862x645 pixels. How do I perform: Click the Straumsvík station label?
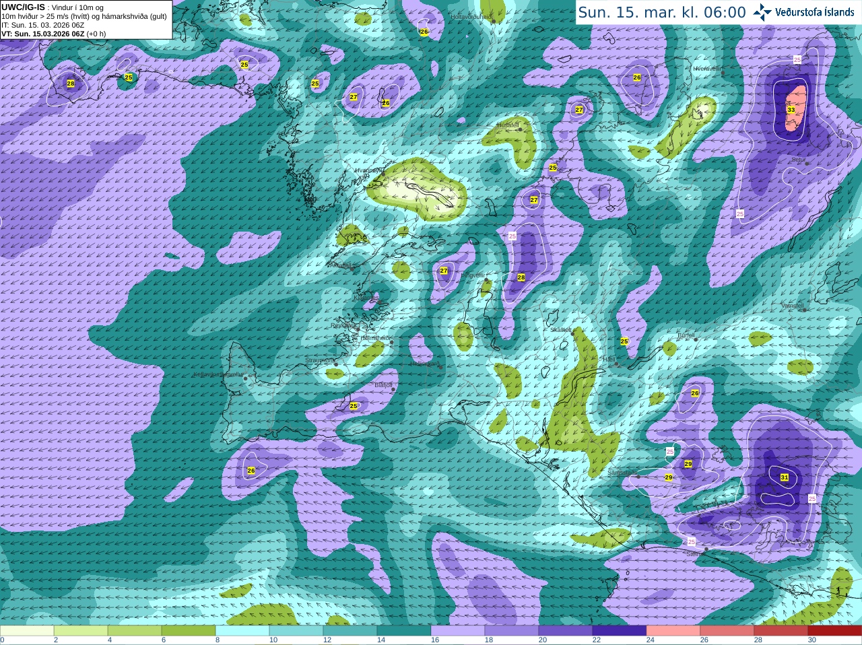point(320,360)
